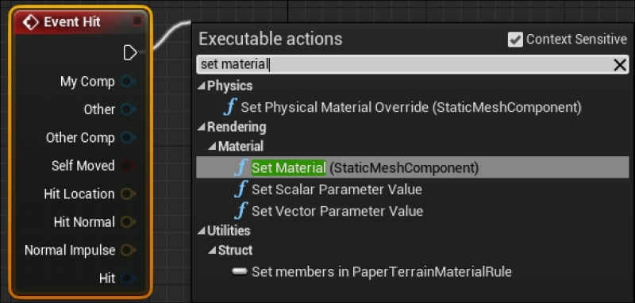Viewport: 635px width, 303px height.
Task: Collapse the Material subcategory
Action: 212,147
